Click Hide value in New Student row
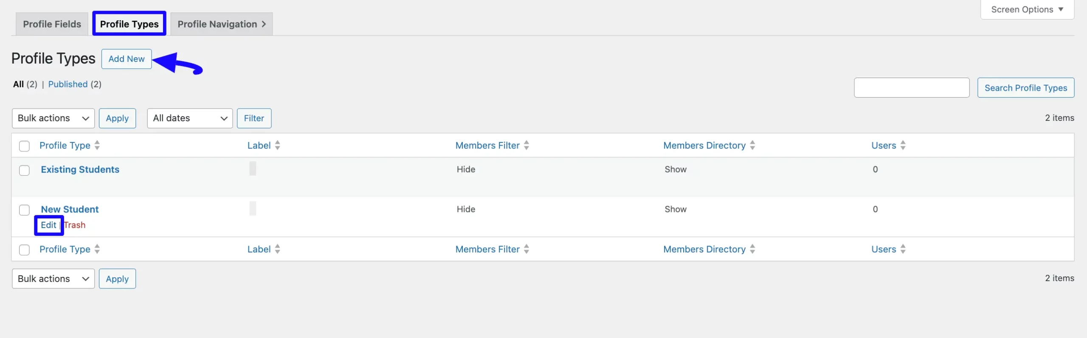Image resolution: width=1087 pixels, height=338 pixels. (x=466, y=210)
